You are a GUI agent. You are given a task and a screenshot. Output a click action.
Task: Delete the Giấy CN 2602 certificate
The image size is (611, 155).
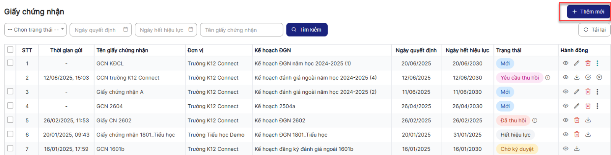[x=577, y=120]
